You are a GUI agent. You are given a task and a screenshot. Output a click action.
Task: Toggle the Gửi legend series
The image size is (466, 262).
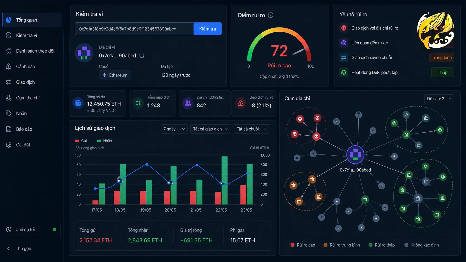click(x=81, y=141)
